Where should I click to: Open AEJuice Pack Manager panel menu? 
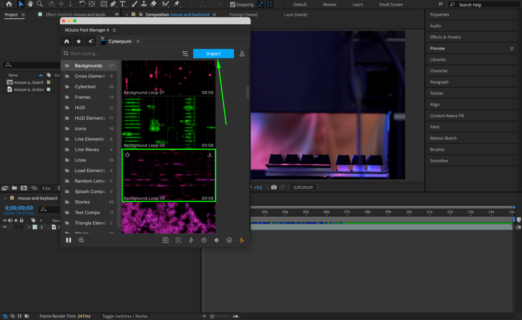point(114,30)
